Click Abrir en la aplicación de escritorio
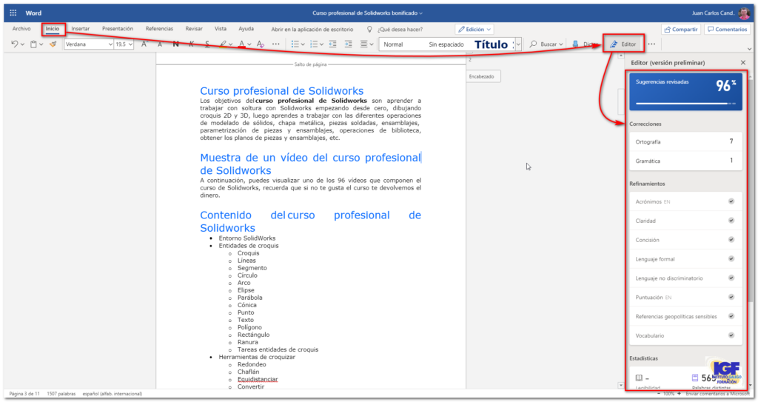The width and height of the screenshot is (758, 402). [x=312, y=30]
